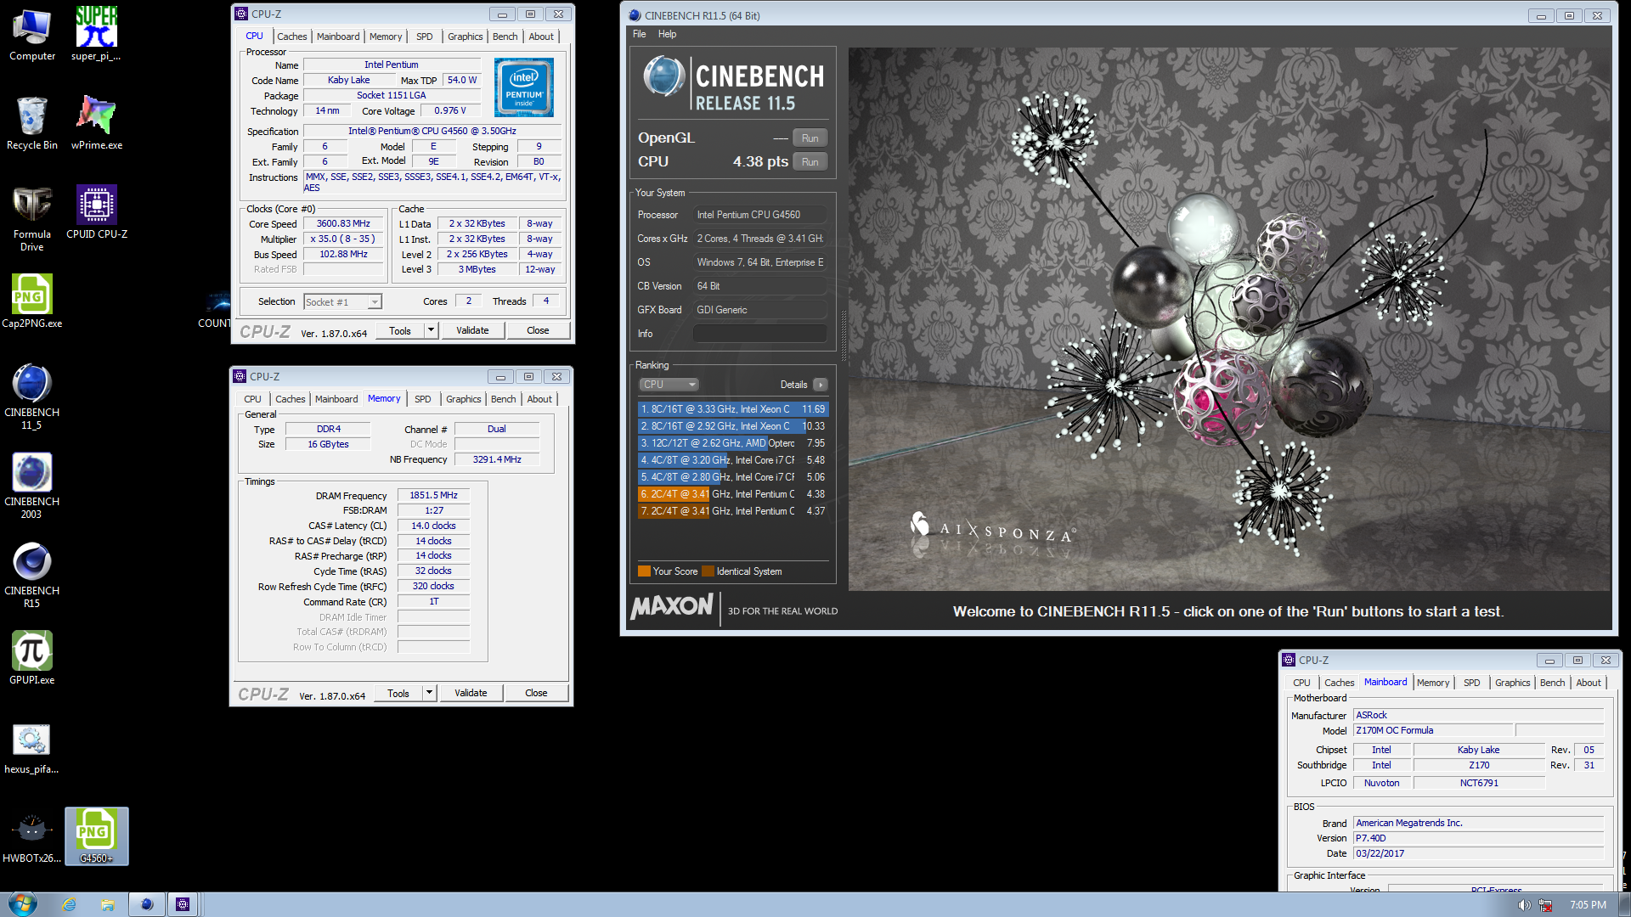Launch the CINEBENCH 2003 desktop shortcut
This screenshot has height=917, width=1631.
click(x=32, y=487)
